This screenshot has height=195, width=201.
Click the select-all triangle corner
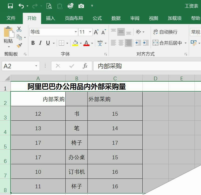[x=7, y=78]
